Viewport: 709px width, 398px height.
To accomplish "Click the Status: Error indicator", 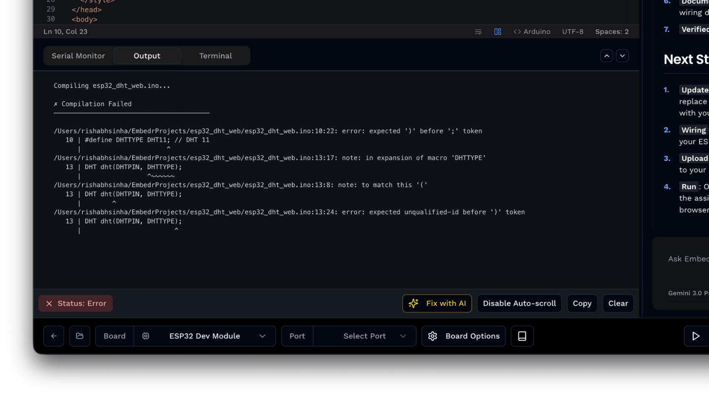I will click(75, 303).
